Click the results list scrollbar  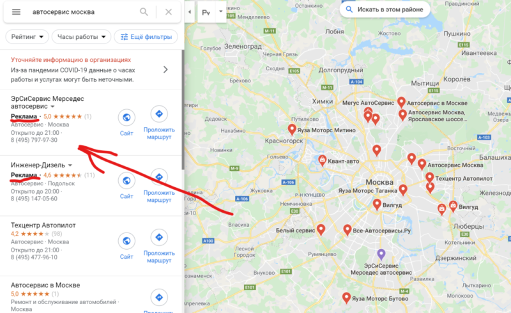tap(183, 110)
